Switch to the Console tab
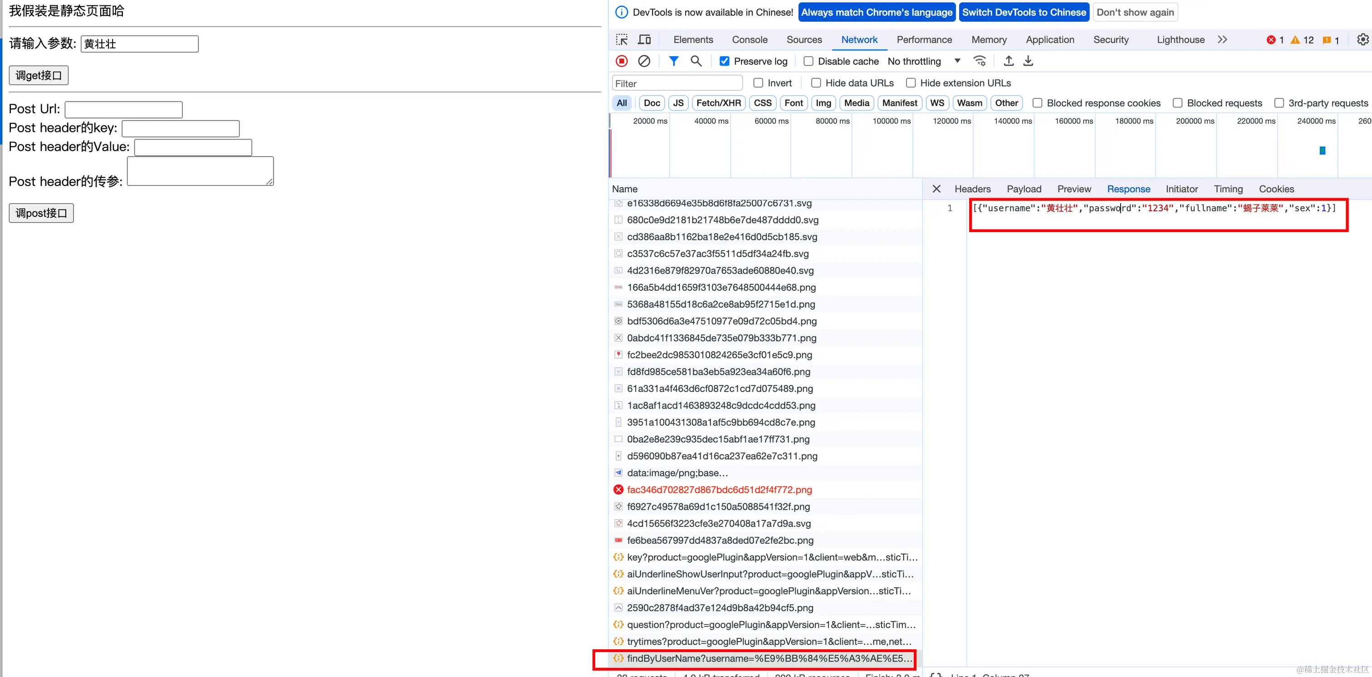This screenshot has height=677, width=1372. click(750, 39)
